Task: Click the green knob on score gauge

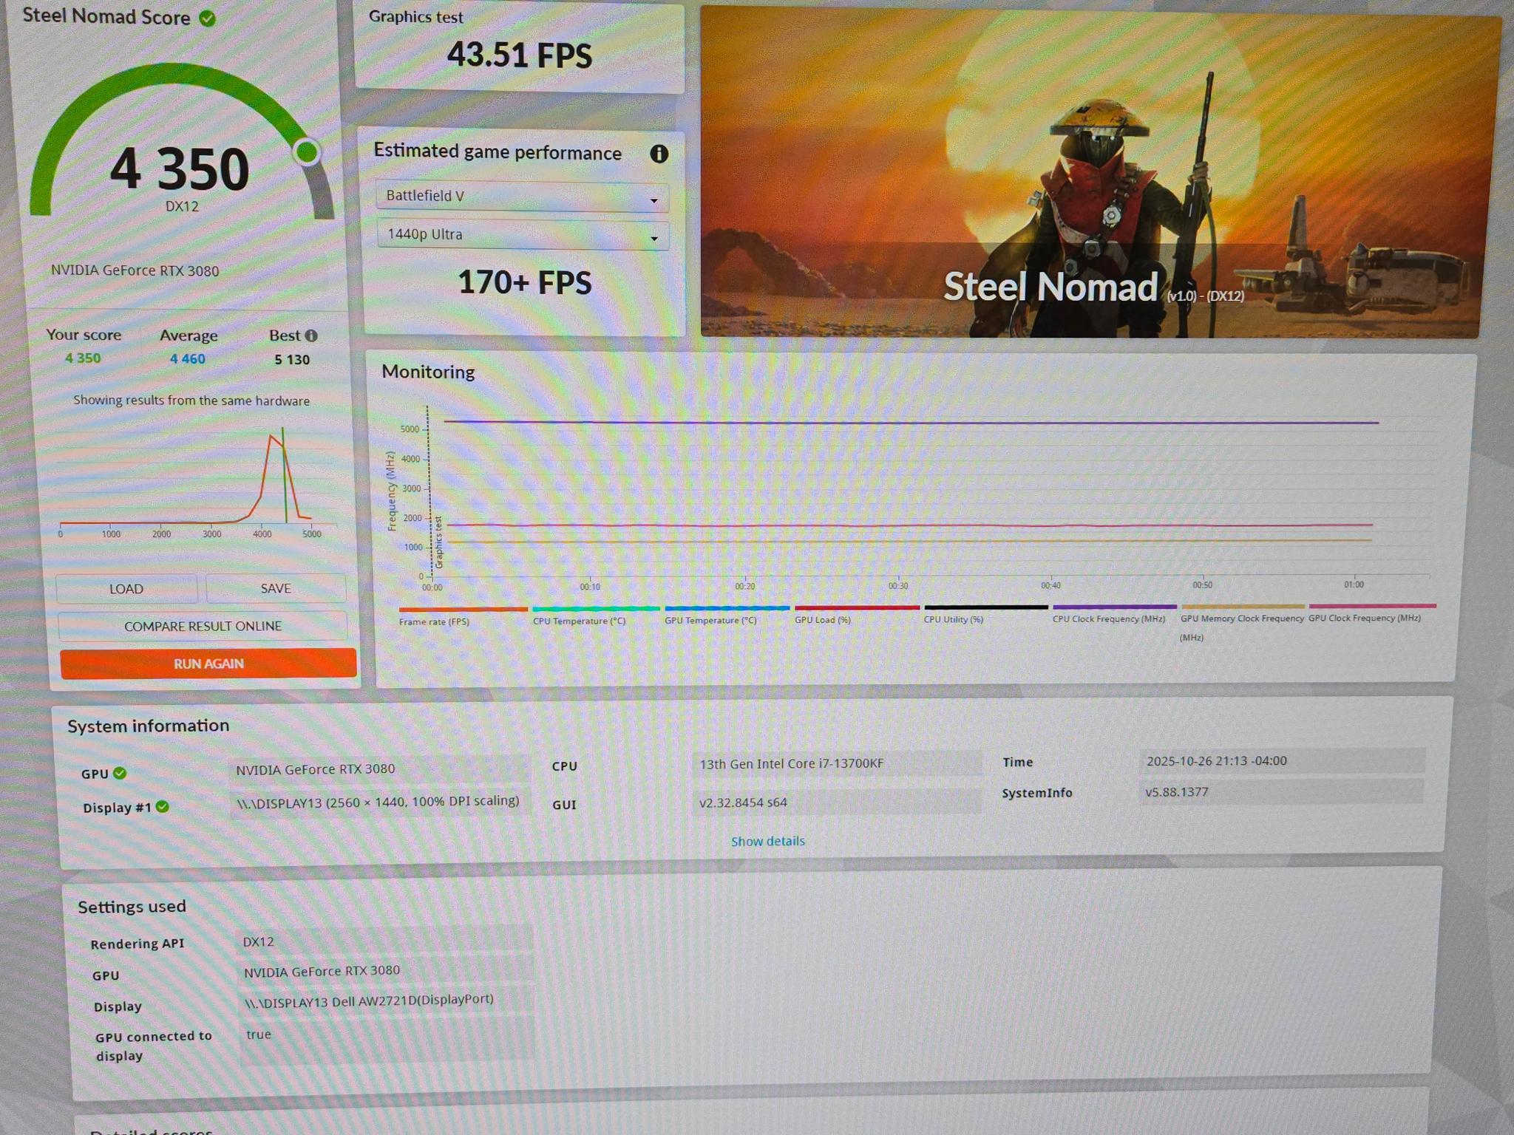Action: click(306, 152)
